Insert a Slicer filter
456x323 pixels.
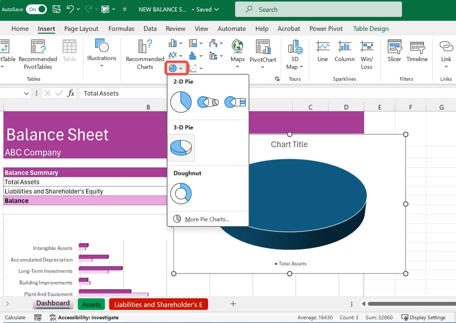point(394,51)
